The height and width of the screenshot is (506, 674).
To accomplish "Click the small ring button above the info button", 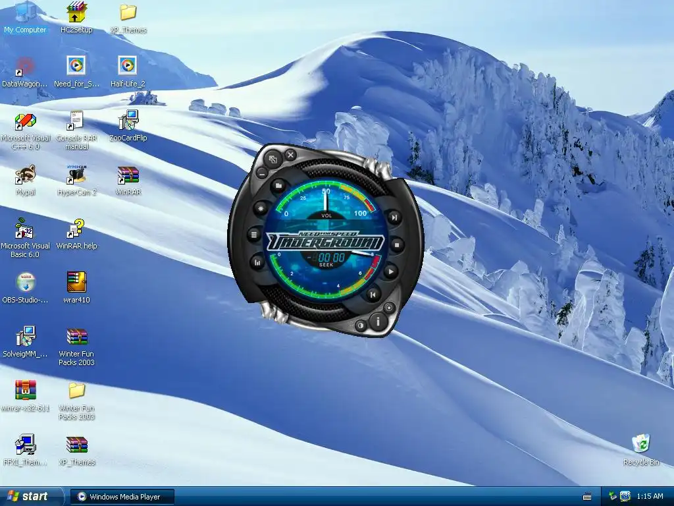I will click(x=389, y=308).
